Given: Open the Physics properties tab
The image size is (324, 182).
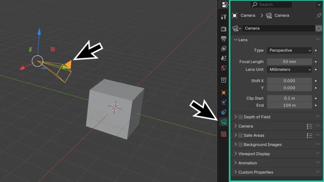Looking at the screenshot, I should point(224,102).
